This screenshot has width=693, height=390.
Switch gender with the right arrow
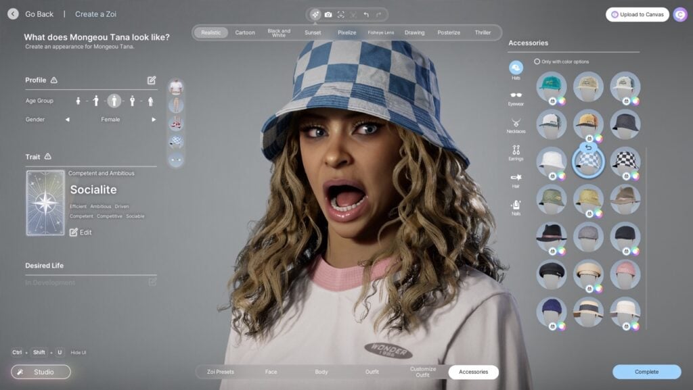(154, 120)
